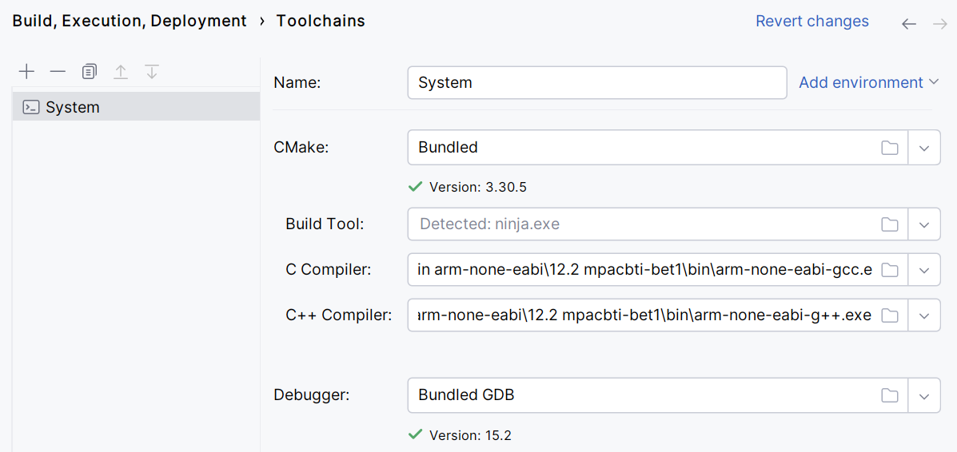Browse for Debugger executable
The image size is (957, 452).
coord(889,395)
